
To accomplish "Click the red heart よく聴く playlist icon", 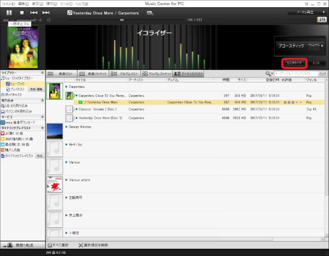I will click(x=3, y=133).
